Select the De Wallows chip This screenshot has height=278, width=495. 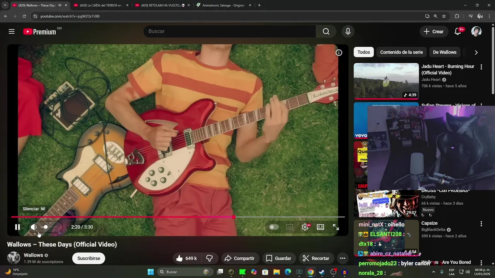(x=445, y=52)
